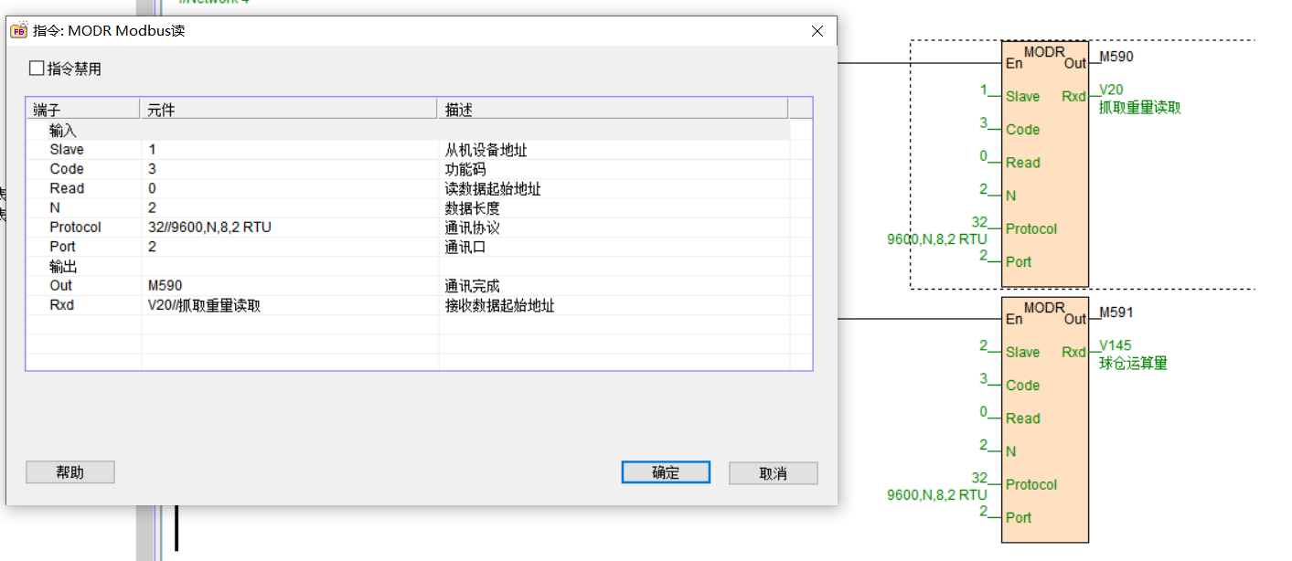Click the Read element value 0
The image size is (1292, 561).
pos(289,188)
